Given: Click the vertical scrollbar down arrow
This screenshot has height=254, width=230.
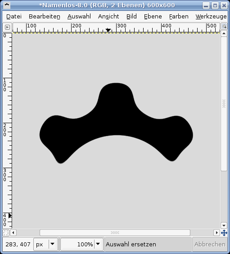Looking at the screenshot, I should [224, 225].
